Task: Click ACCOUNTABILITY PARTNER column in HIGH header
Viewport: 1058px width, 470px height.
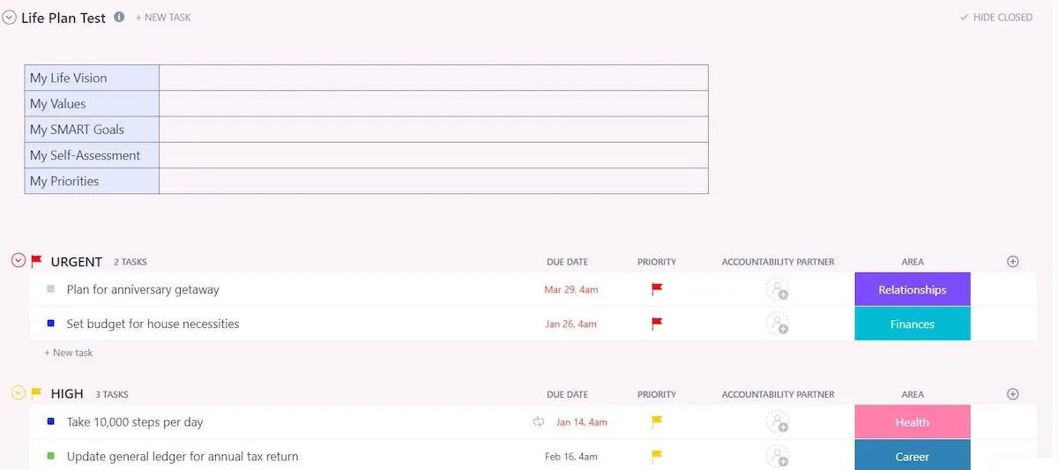Action: (778, 394)
